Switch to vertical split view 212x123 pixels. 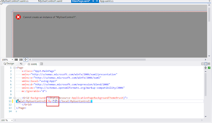click(x=202, y=64)
